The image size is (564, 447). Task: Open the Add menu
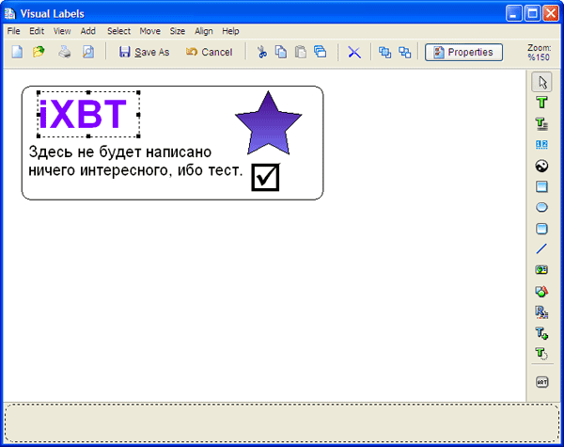tap(87, 31)
